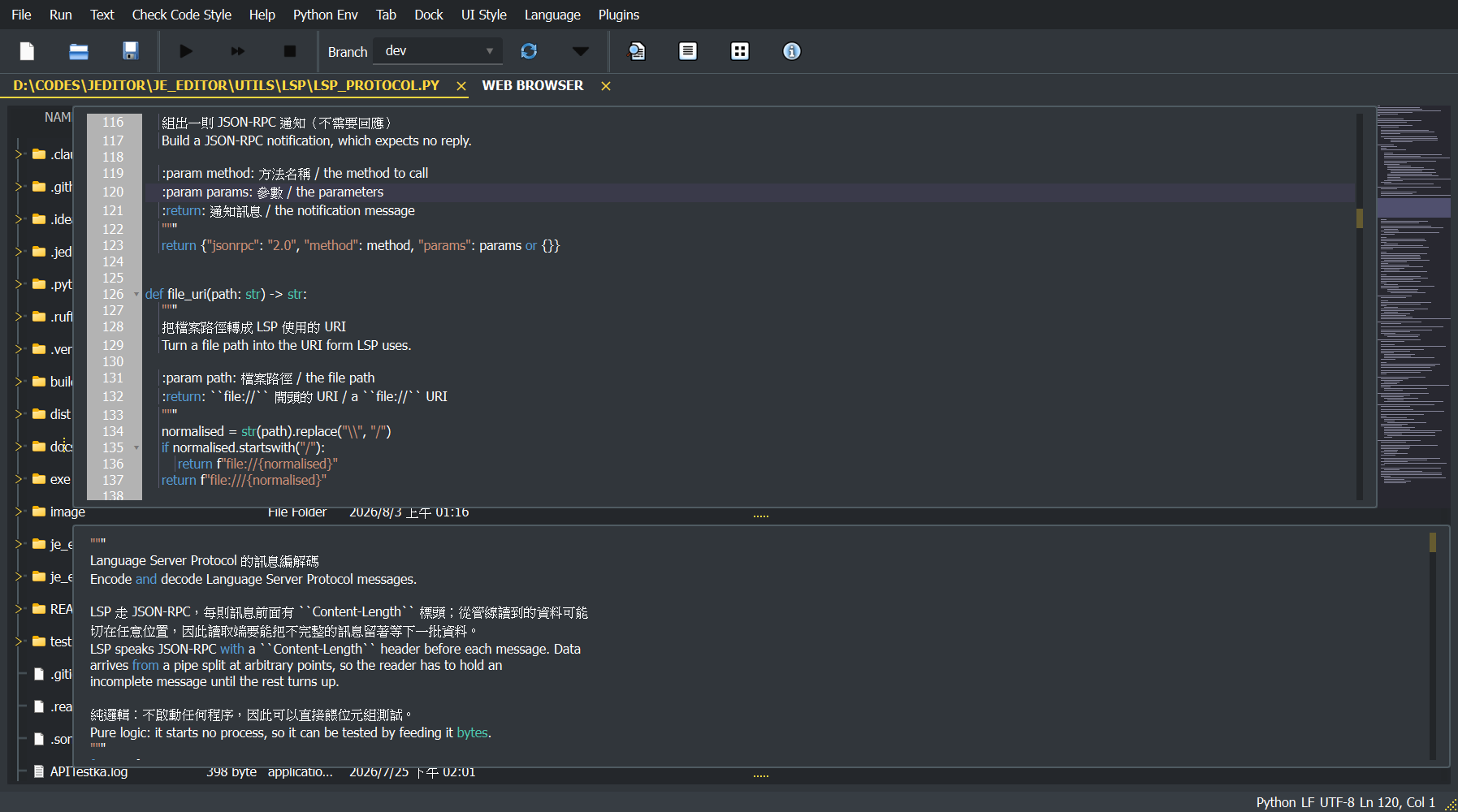Create a new file with the blank page icon

point(27,51)
